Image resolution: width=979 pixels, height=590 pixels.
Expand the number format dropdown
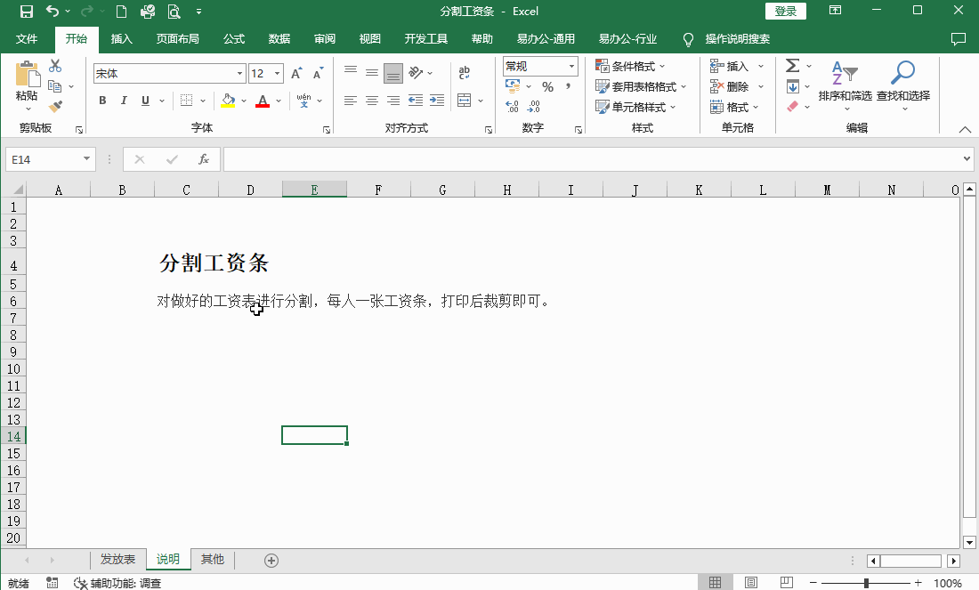tap(571, 66)
